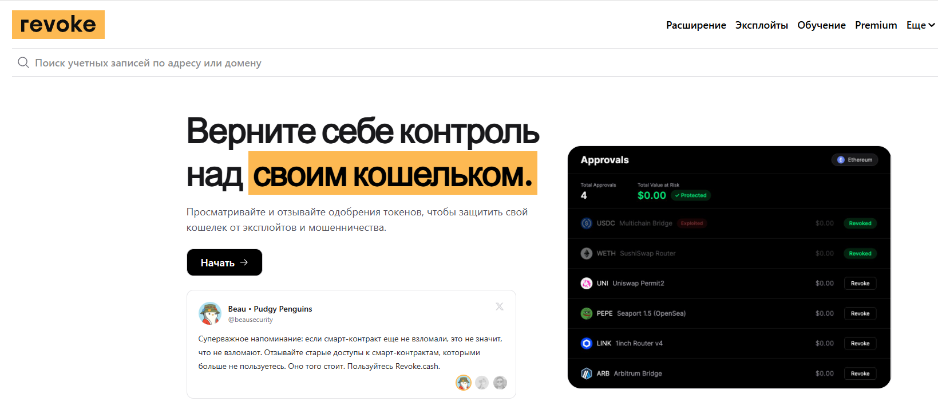Click the Arbitrum Bridge spender label
Viewport: 938px width, 409px height.
click(638, 373)
